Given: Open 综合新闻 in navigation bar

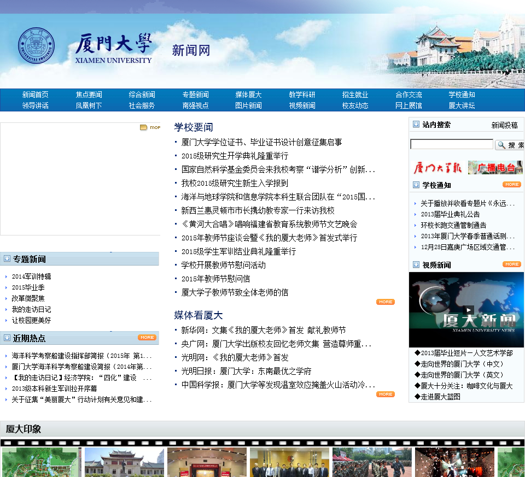Looking at the screenshot, I should (x=142, y=95).
